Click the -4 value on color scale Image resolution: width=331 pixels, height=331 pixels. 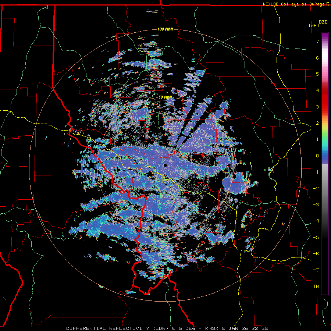[x=316, y=221]
